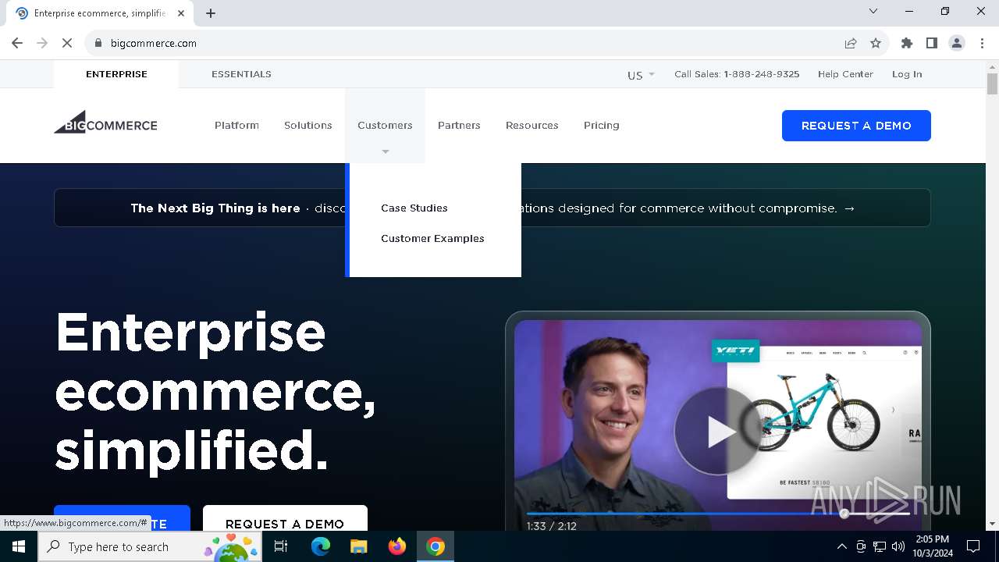The width and height of the screenshot is (999, 562).
Task: Click the BigCommerce logo
Action: 105,123
